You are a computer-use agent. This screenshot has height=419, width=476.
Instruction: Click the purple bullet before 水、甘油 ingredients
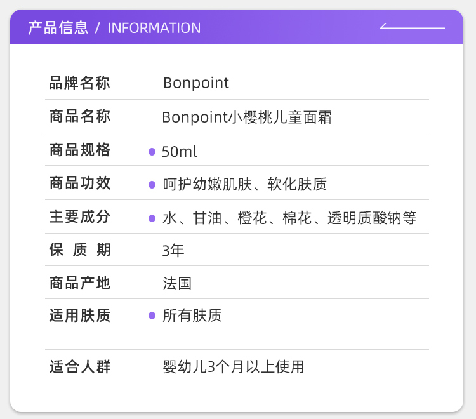tap(152, 218)
